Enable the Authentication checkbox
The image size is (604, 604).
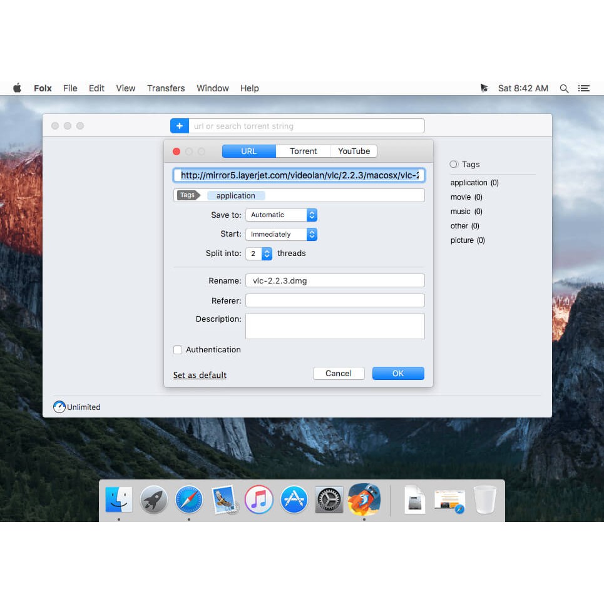178,350
